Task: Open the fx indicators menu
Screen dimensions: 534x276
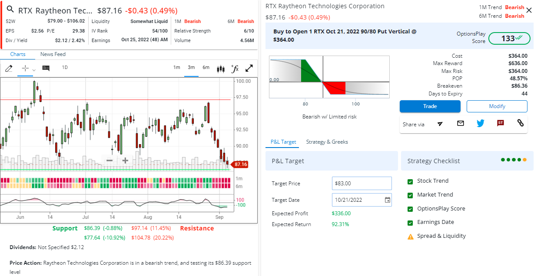Action: [235, 68]
